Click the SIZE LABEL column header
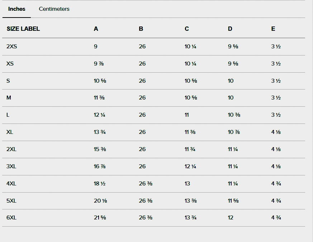 click(x=23, y=29)
